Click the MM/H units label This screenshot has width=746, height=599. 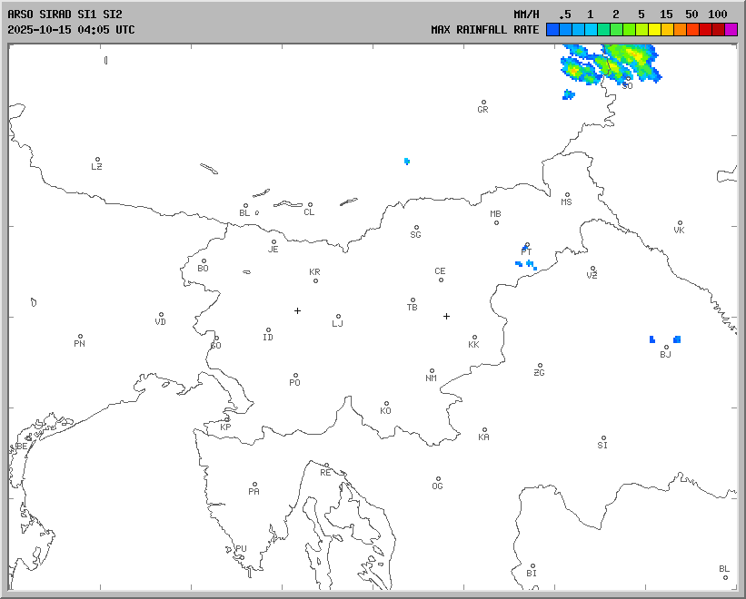(x=526, y=15)
